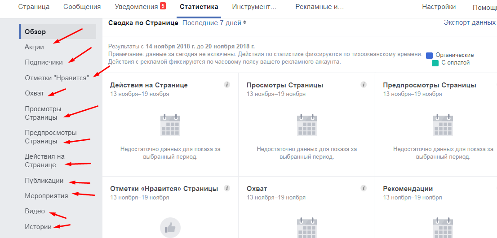497x238 pixels.
Task: Open Просмотры Страницы in the sidebar
Action: pyautogui.click(x=43, y=113)
